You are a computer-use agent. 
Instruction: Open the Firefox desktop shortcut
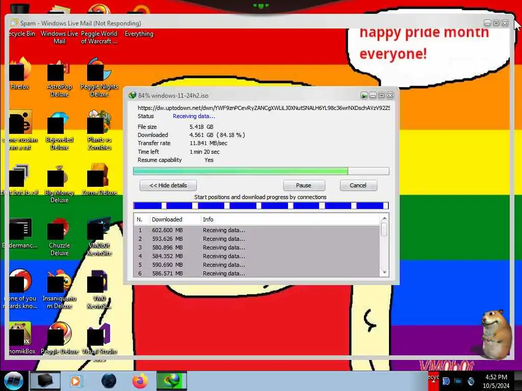tap(20, 72)
